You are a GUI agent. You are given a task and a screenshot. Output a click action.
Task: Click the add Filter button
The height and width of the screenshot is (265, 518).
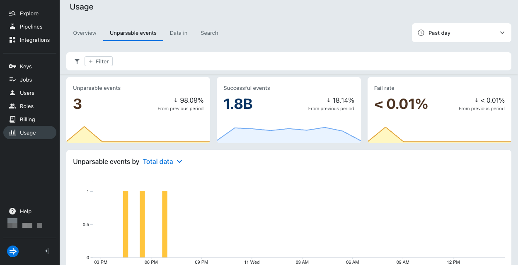coord(99,61)
